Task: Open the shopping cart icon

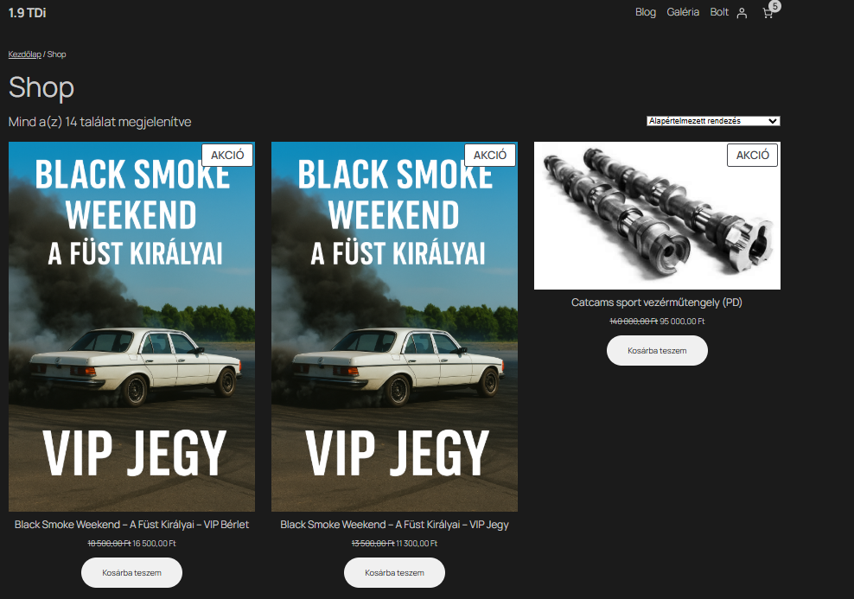Action: [768, 13]
